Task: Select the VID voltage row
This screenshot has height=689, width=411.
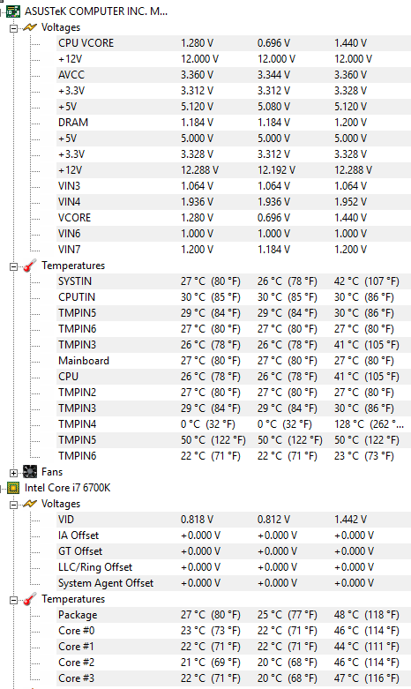Action: click(x=232, y=520)
